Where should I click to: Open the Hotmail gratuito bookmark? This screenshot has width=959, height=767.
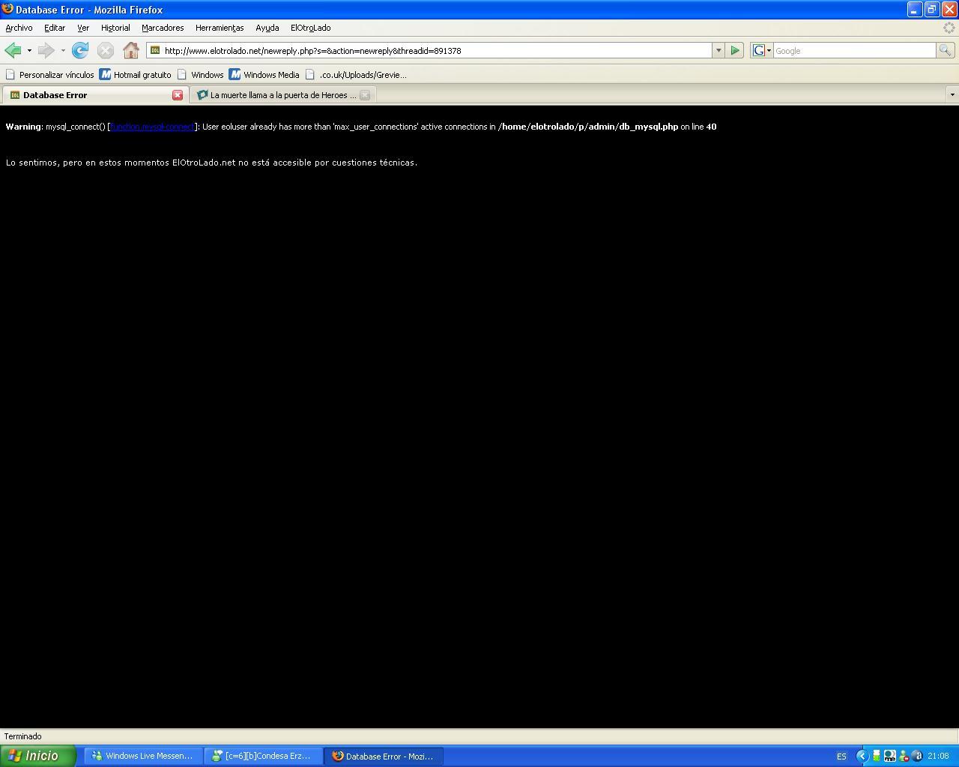(136, 75)
